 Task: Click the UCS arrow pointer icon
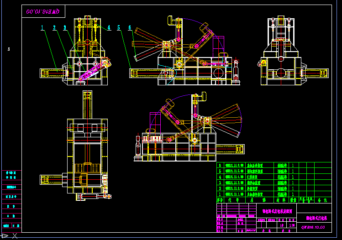pyautogui.click(x=5, y=235)
